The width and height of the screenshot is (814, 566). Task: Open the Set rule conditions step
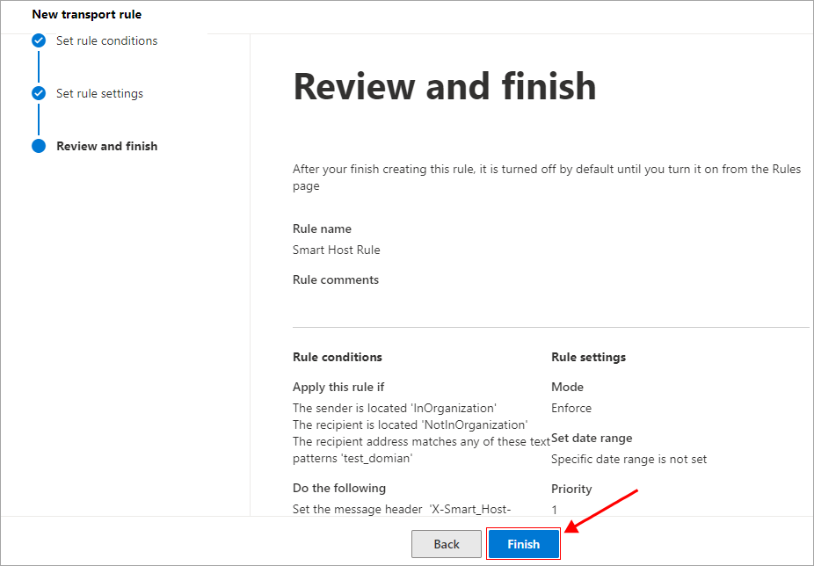point(106,40)
